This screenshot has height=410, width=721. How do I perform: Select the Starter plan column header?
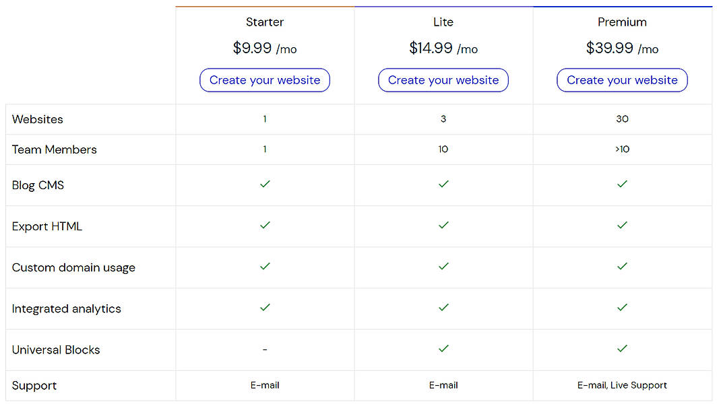[265, 22]
